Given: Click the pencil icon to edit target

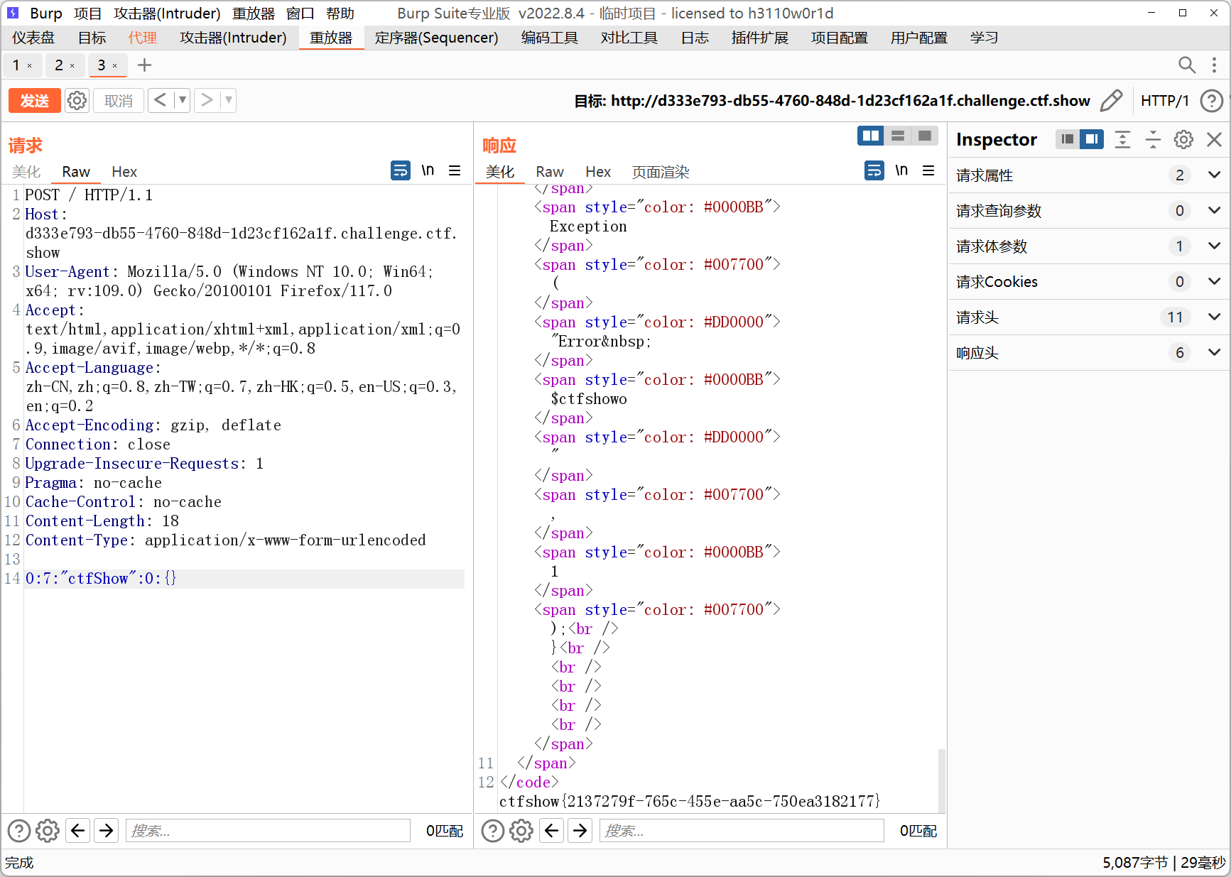Looking at the screenshot, I should tap(1111, 101).
